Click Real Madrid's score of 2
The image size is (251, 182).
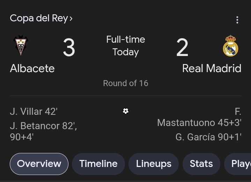pyautogui.click(x=182, y=48)
